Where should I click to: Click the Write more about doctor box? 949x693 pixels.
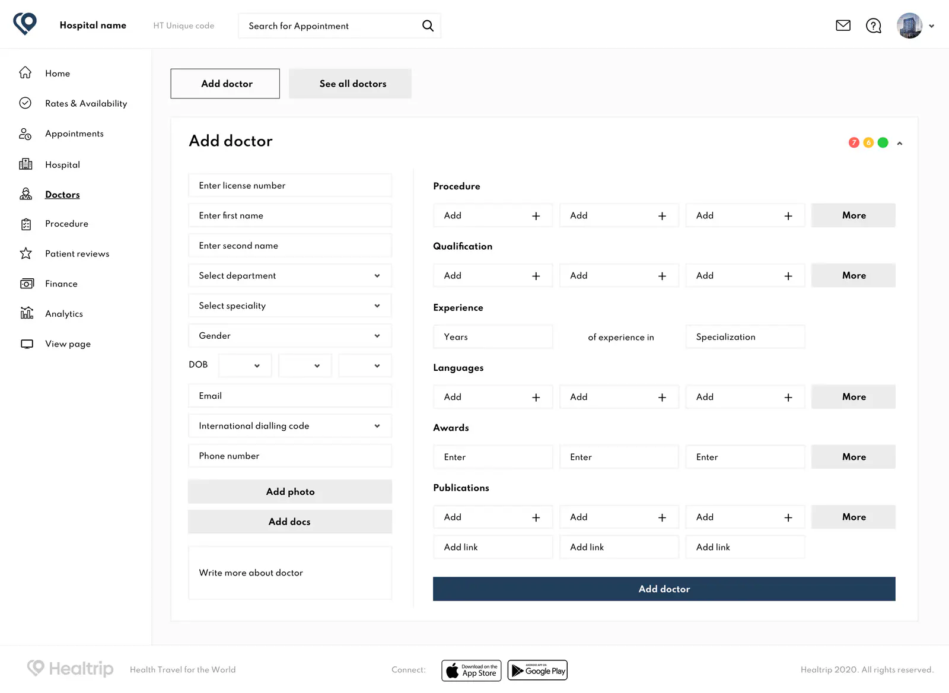(x=290, y=573)
